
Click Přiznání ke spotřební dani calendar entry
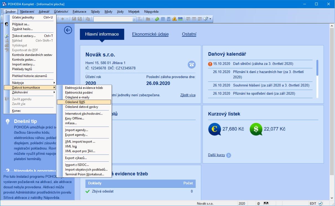[x=254, y=93]
